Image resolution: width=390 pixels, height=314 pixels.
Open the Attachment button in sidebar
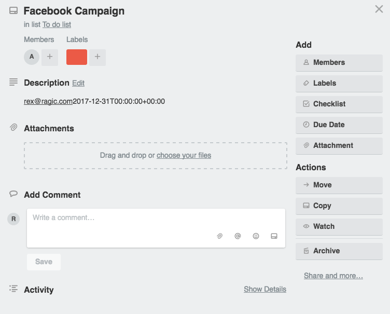[x=339, y=146]
